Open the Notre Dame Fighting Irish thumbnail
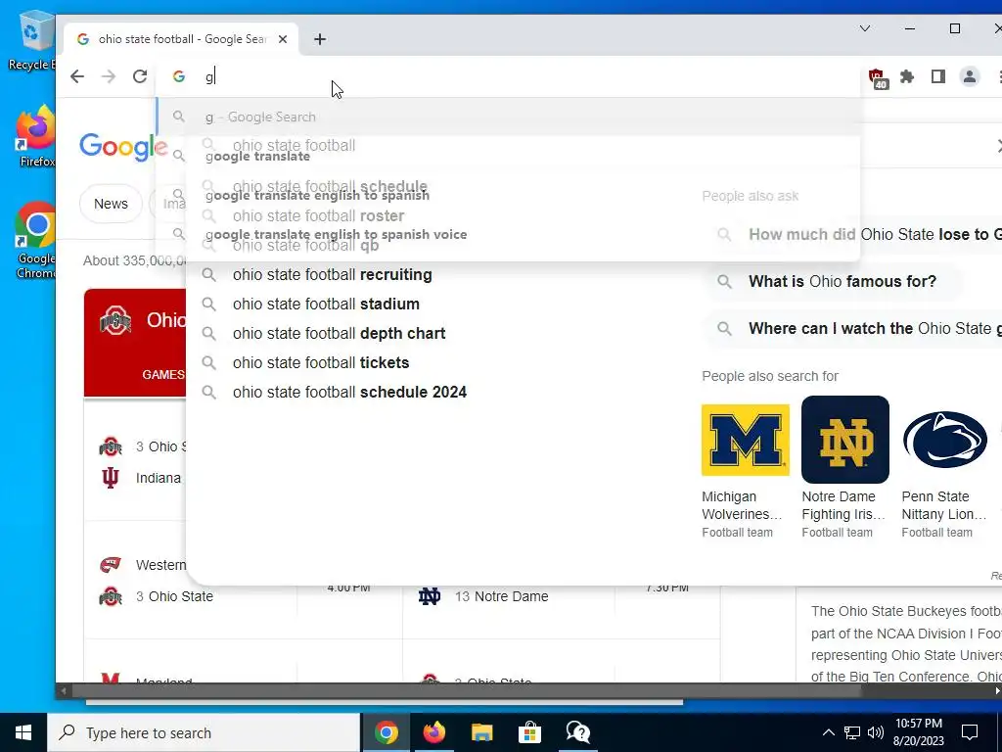The height and width of the screenshot is (752, 1002). pos(844,440)
